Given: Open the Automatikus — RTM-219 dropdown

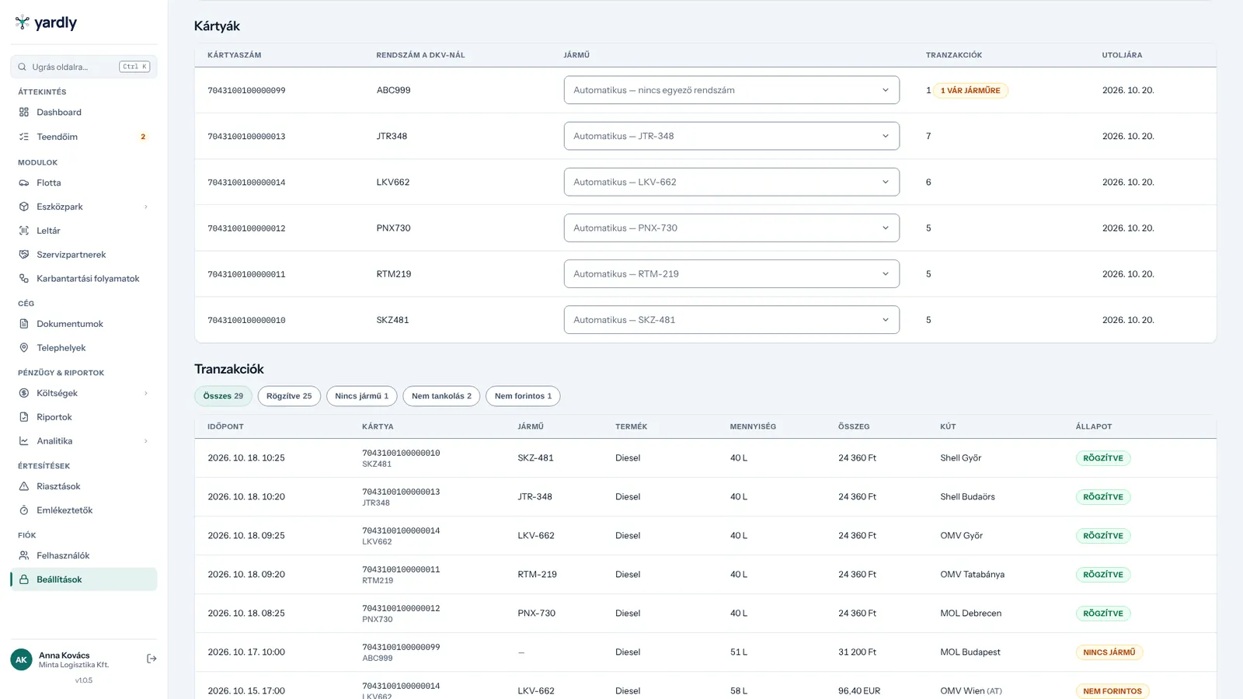Looking at the screenshot, I should [732, 273].
